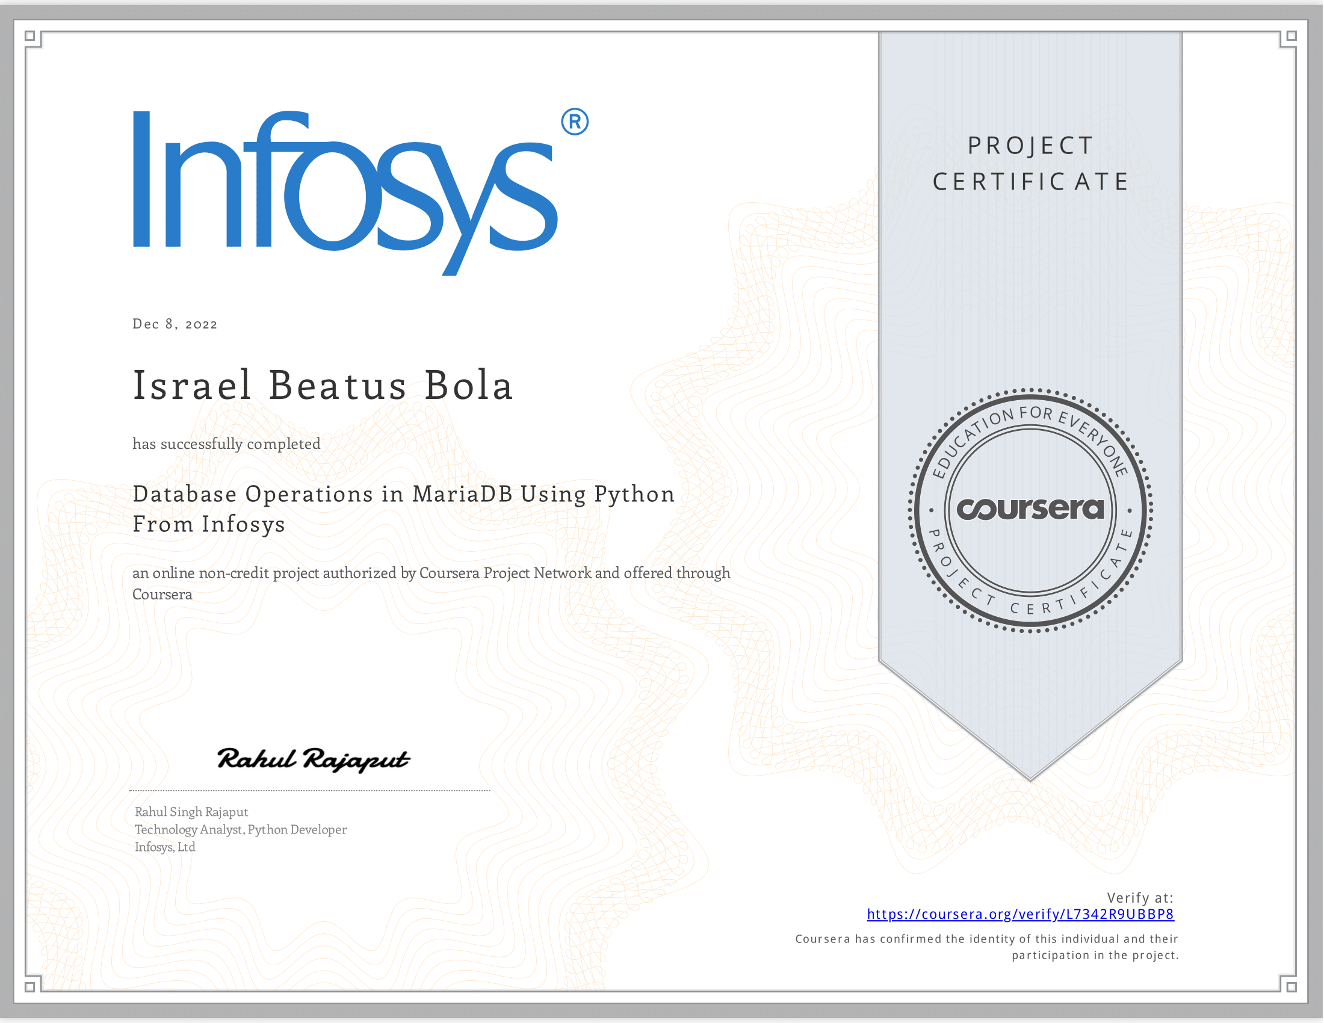Click the has successfully completed text
Screen dimensions: 1324x1023
tap(227, 444)
